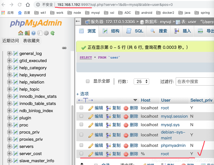Switch to the 结构 tab
Screen dimensions: 214x165
[x=110, y=31]
